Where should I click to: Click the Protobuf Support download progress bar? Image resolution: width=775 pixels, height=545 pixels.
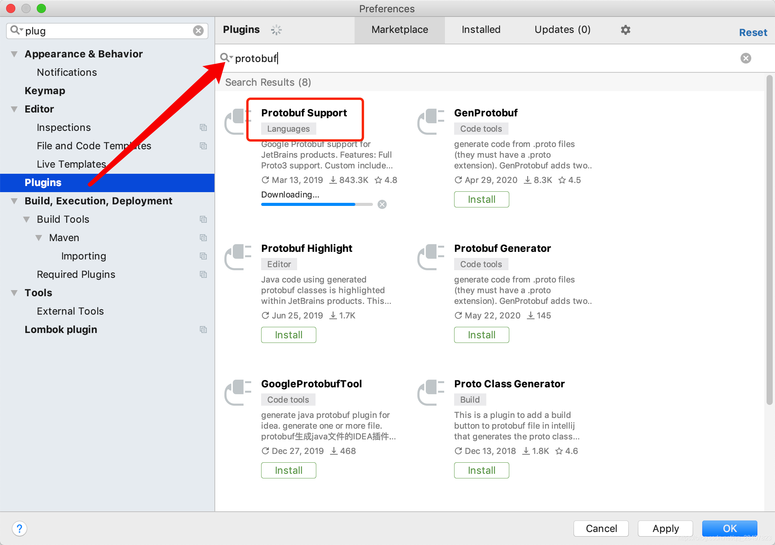(x=317, y=204)
